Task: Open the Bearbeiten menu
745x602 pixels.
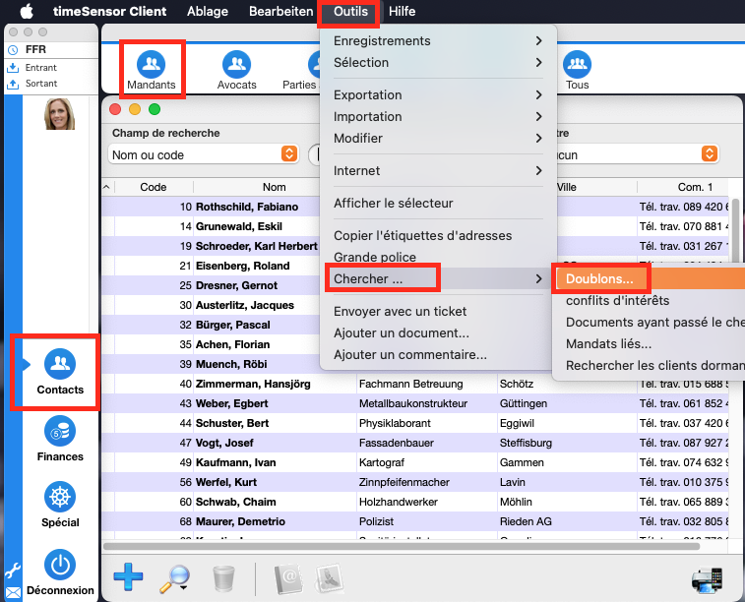Action: (x=281, y=12)
